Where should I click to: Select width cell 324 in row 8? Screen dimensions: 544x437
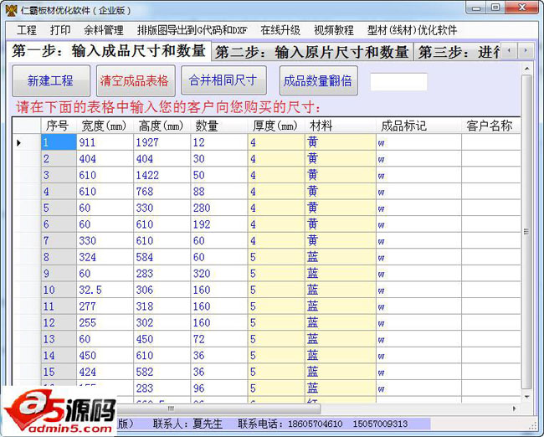pos(105,257)
